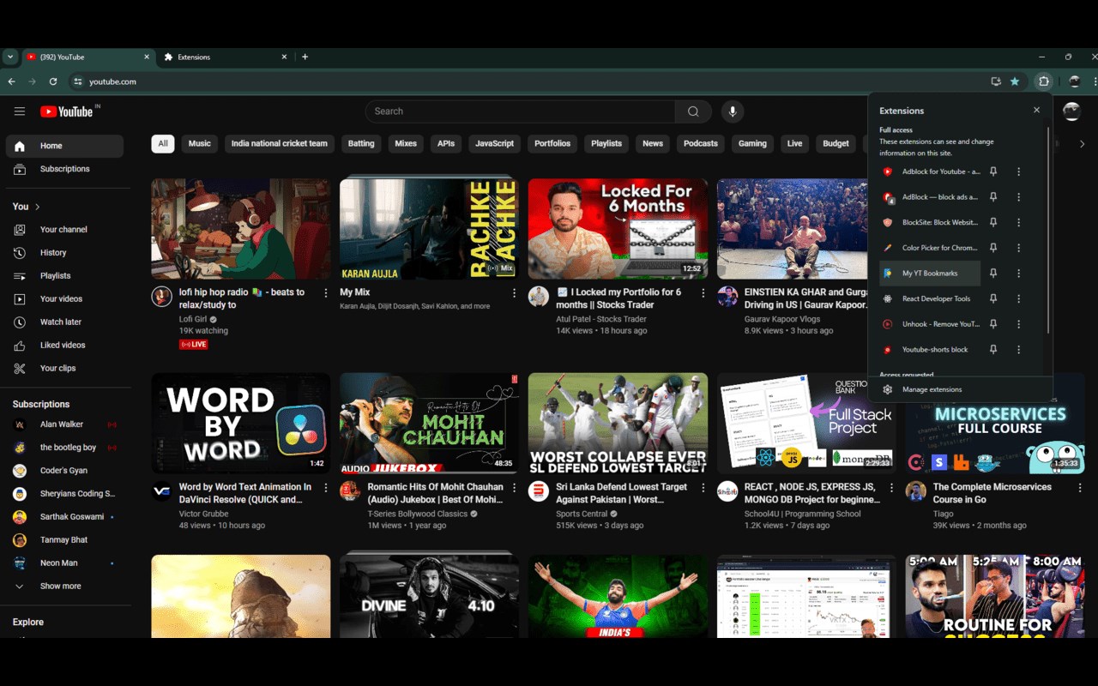
Task: Open the YouTube account avatar menu
Action: click(1071, 111)
